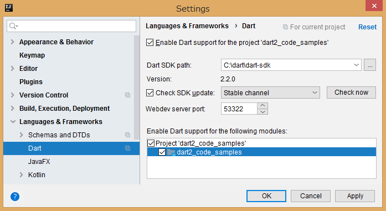Click Version Control label

tap(44, 95)
